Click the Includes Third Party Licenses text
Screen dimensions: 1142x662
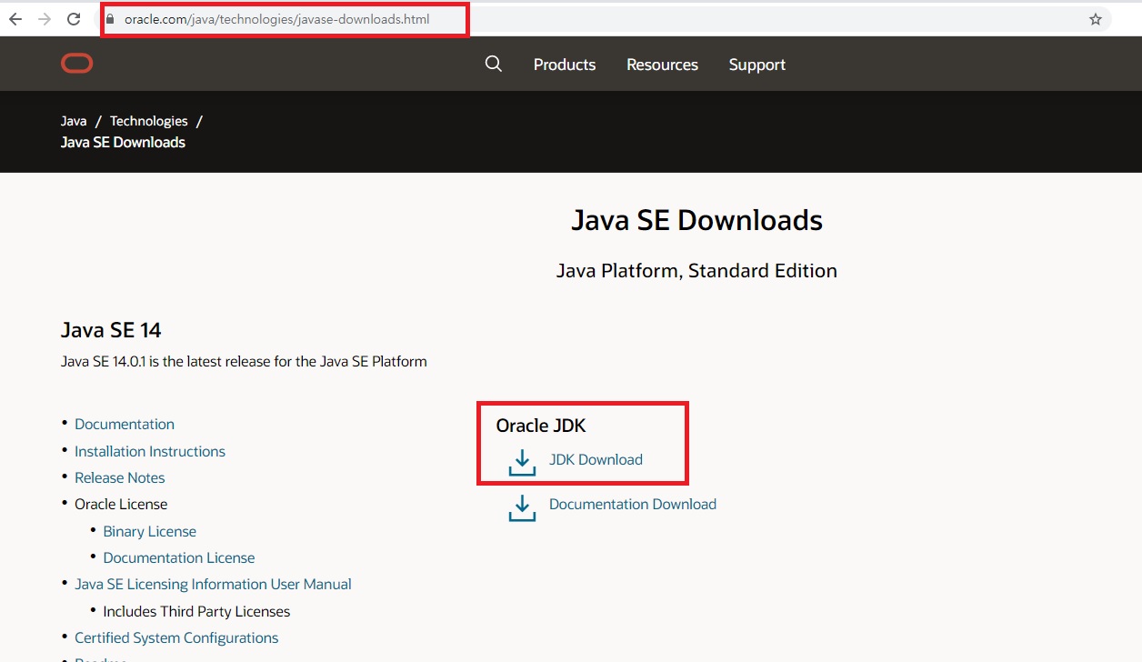point(196,611)
